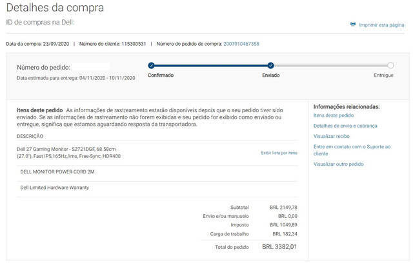The height and width of the screenshot is (265, 413).
Task: Click the Entregue progress step circle
Action: tap(390, 65)
